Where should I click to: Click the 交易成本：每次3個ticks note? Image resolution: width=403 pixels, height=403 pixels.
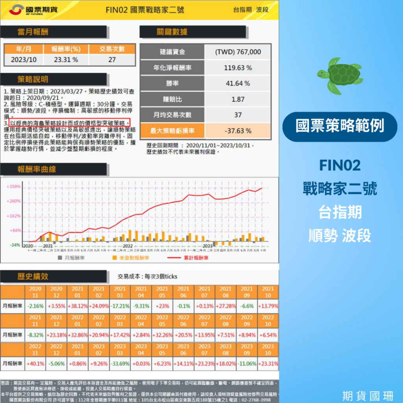(148, 276)
